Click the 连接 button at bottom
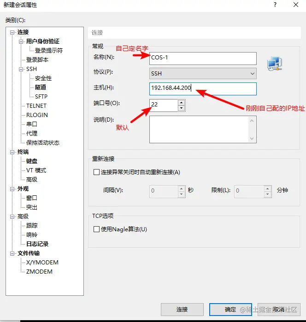This screenshot has height=322, width=306. (x=182, y=310)
